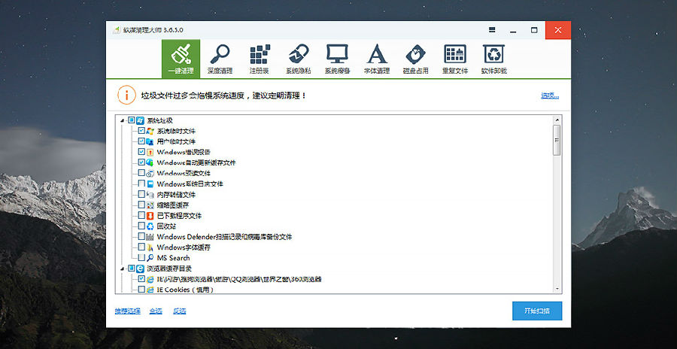Open the 选项 options link
Screen dimensions: 677x349
click(x=549, y=96)
